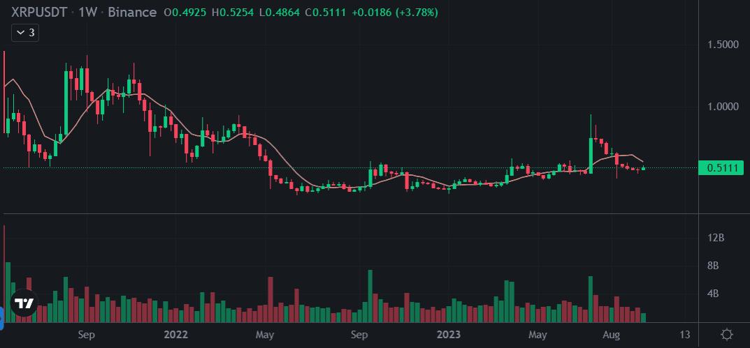Click the 12B volume scale label
Image resolution: width=750 pixels, height=348 pixels.
(x=715, y=238)
